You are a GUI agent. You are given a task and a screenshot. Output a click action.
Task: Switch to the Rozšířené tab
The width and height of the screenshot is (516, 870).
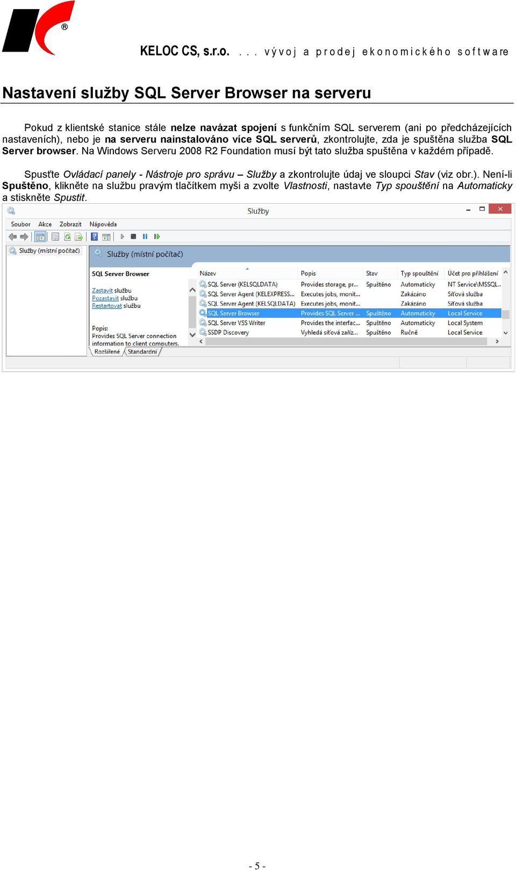pyautogui.click(x=107, y=352)
